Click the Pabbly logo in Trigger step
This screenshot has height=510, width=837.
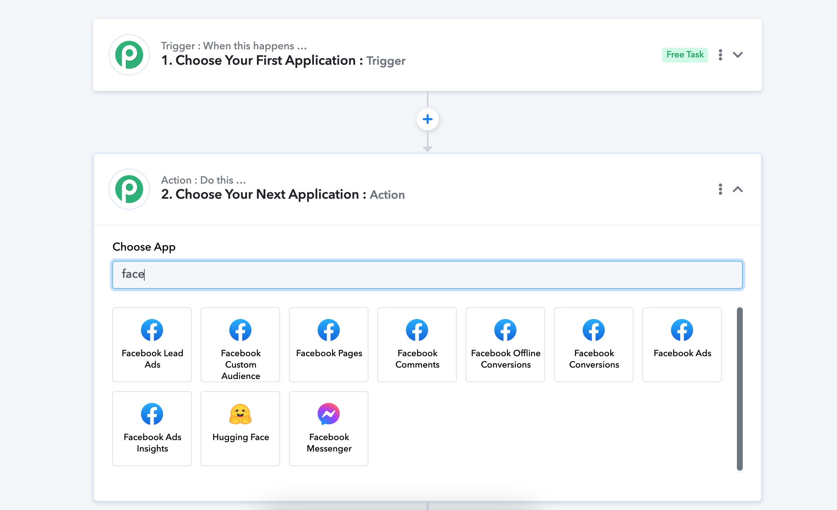[129, 55]
